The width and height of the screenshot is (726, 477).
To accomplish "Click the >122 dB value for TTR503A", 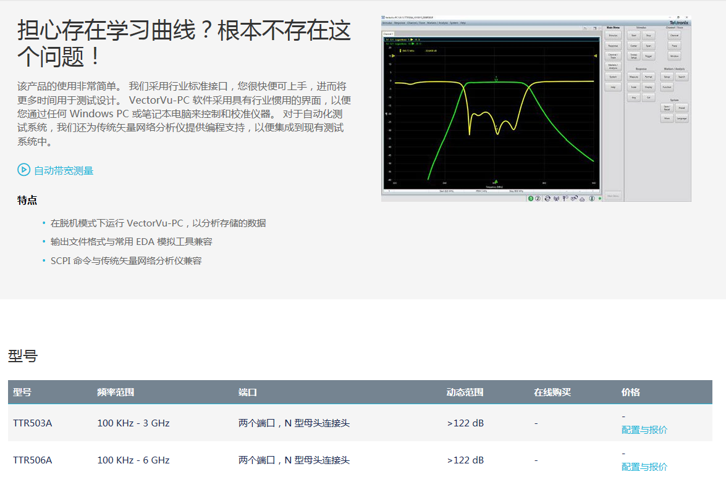I will (465, 423).
